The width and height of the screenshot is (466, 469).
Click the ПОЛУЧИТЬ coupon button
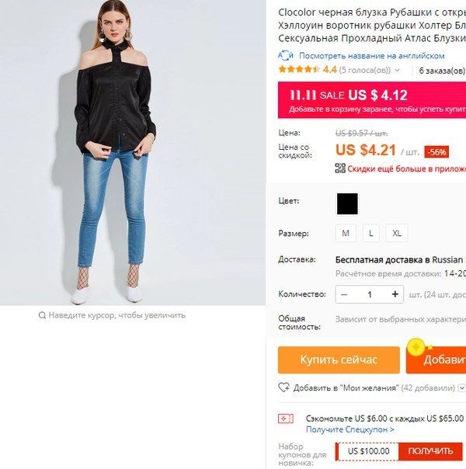430,451
